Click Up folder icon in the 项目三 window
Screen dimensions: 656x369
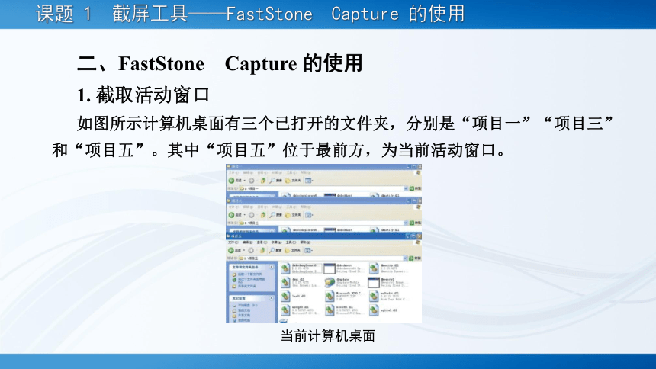[262, 215]
